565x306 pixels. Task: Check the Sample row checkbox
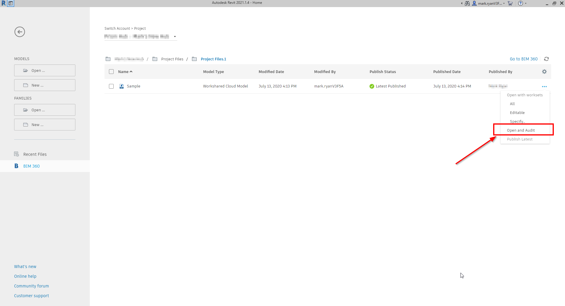(111, 86)
